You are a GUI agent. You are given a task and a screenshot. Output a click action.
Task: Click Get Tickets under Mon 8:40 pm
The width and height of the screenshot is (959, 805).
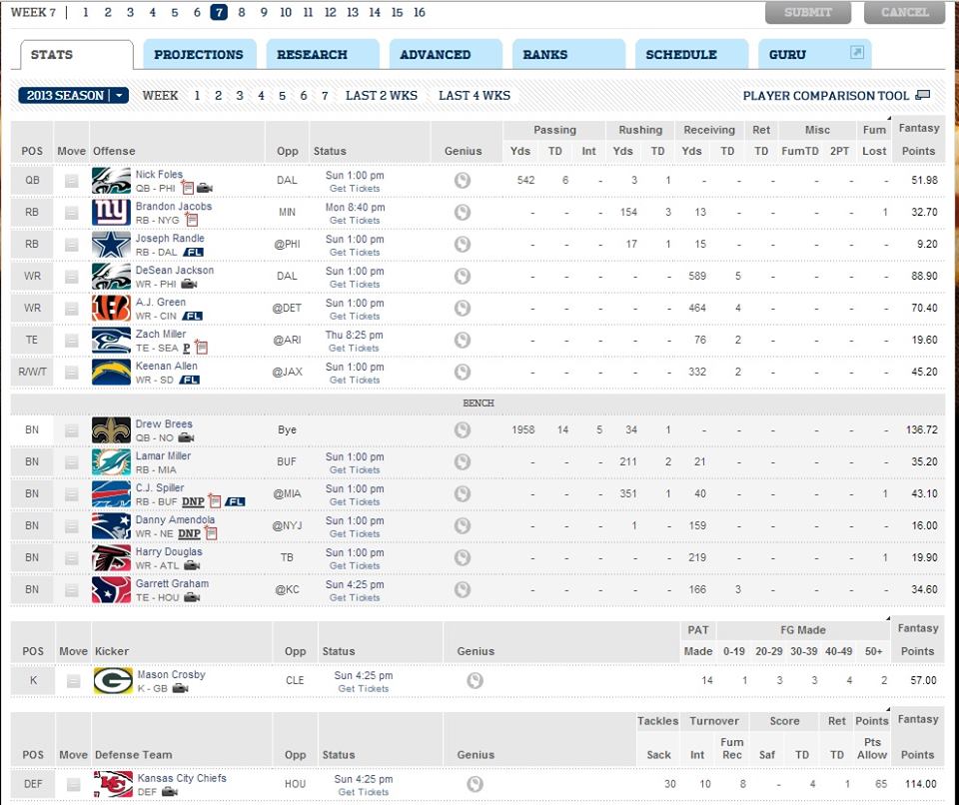coord(355,220)
